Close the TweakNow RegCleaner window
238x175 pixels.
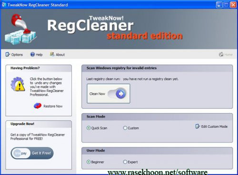[x=233, y=5]
